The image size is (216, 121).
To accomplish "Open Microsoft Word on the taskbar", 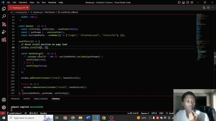I will coord(88,118).
